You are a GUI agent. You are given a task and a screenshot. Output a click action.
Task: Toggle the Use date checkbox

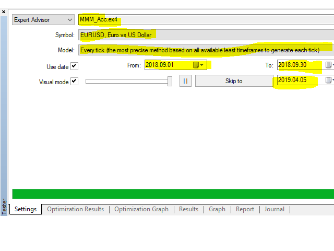click(x=74, y=66)
